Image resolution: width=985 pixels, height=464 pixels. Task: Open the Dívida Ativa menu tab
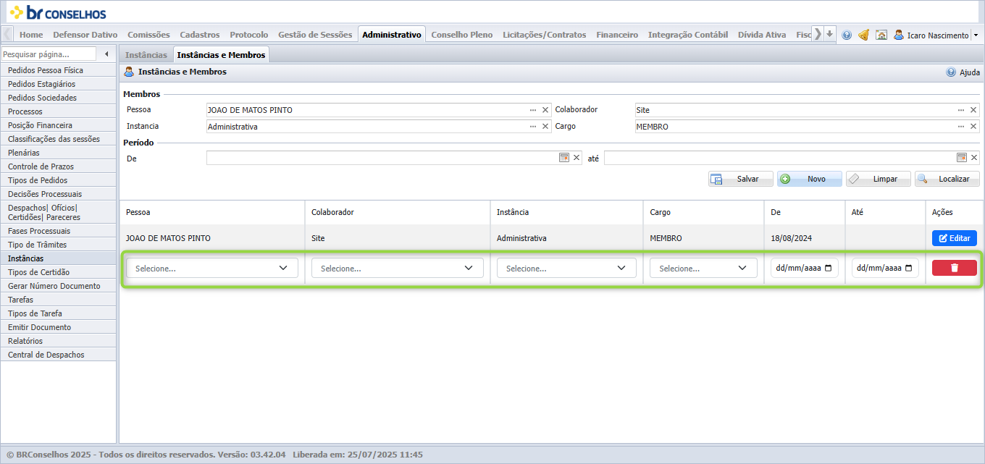pos(762,35)
